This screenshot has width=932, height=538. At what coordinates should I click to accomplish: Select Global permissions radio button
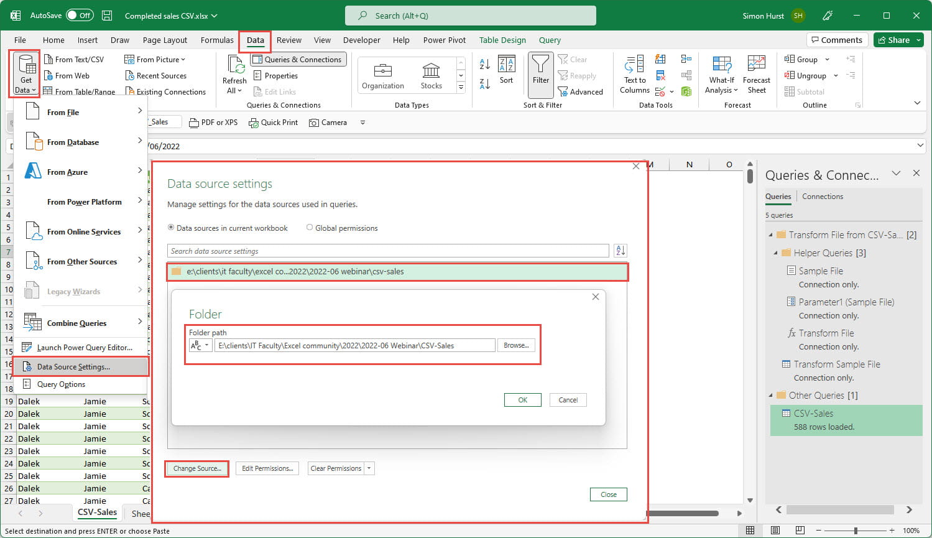[x=310, y=228]
